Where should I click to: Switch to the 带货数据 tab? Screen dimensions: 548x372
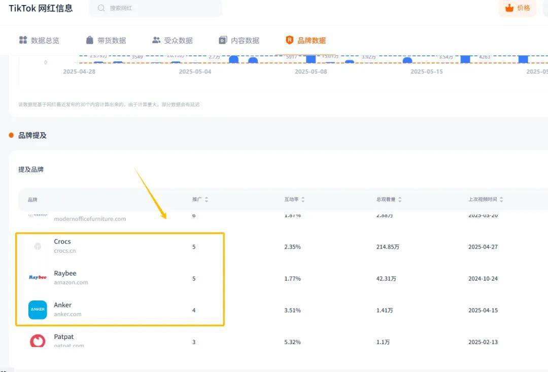[106, 40]
